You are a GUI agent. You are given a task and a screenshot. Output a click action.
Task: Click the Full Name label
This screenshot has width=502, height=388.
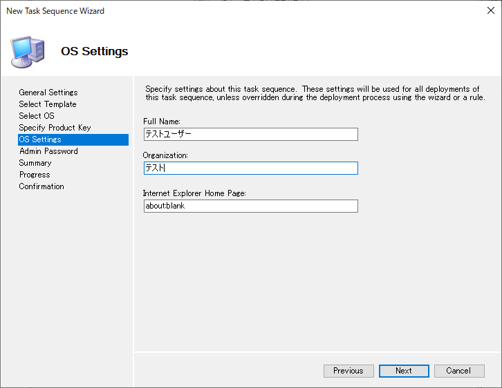(x=162, y=122)
